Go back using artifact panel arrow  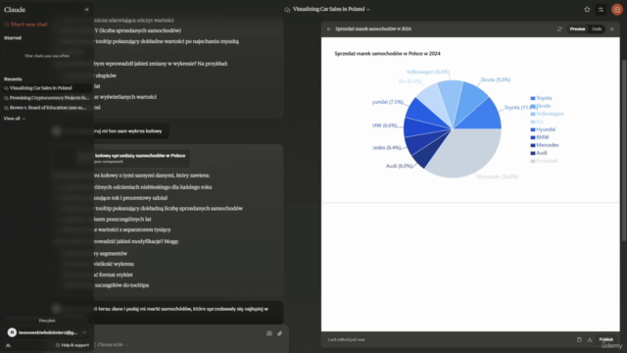tap(329, 28)
